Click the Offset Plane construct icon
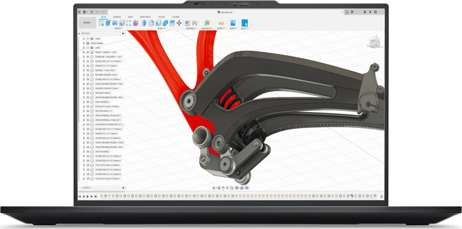The image size is (462, 229). pos(207,23)
